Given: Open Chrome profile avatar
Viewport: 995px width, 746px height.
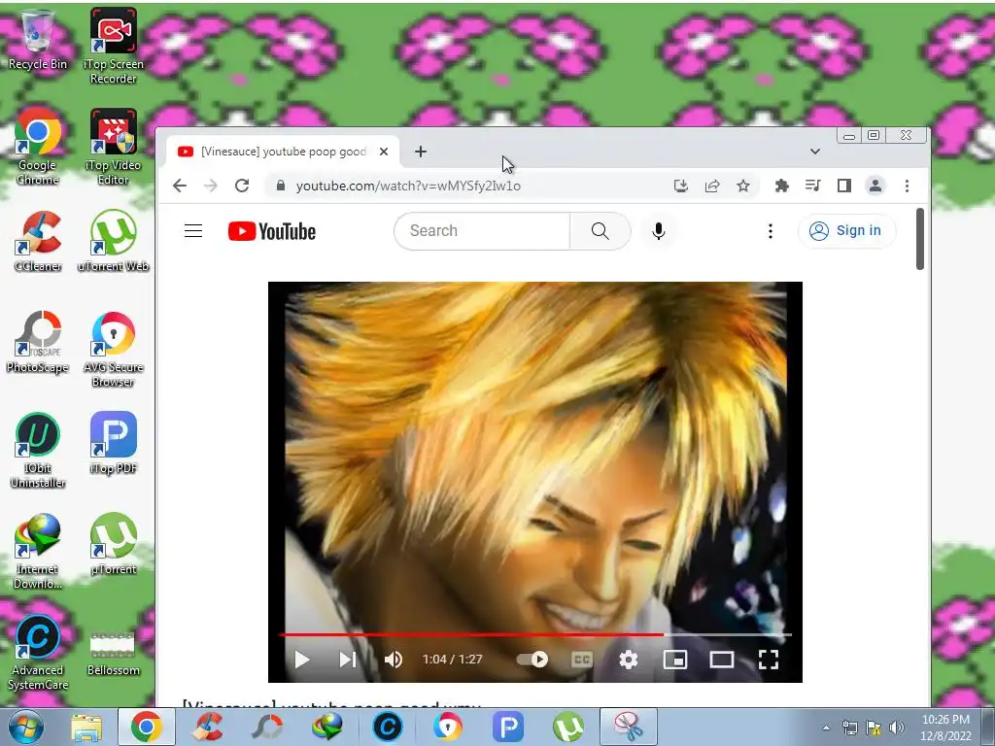Looking at the screenshot, I should coord(875,186).
